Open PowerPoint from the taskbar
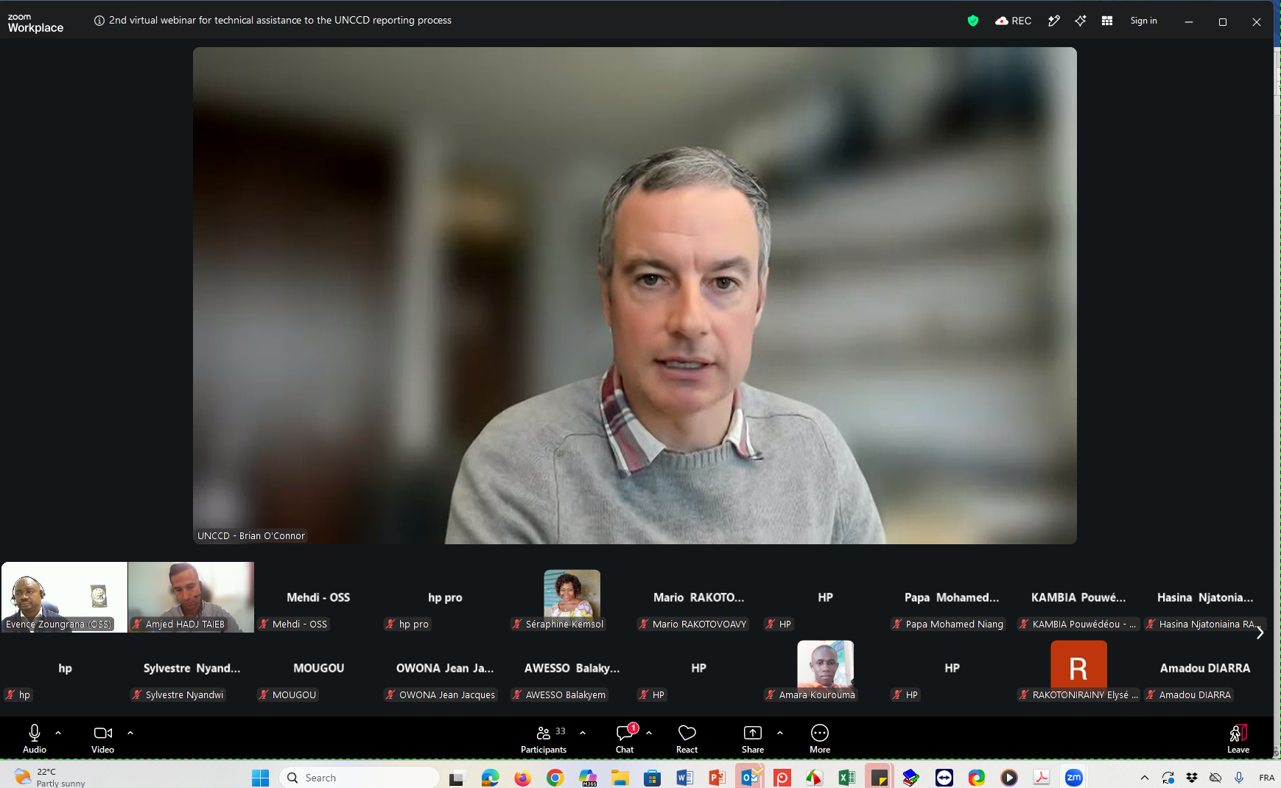 coord(717,778)
